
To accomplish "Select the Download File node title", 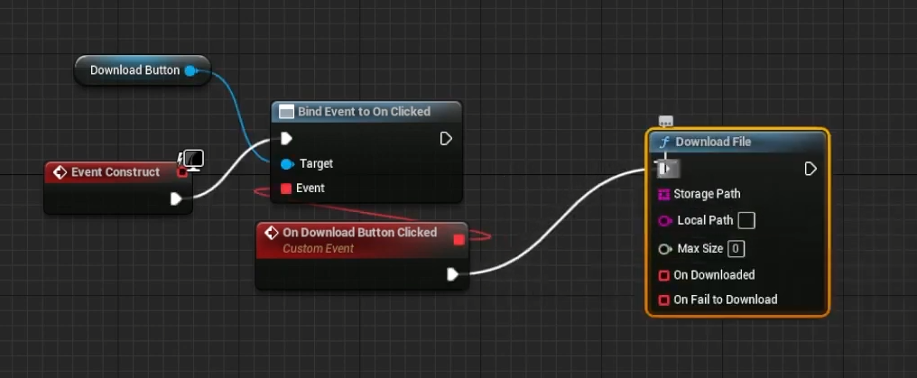I will (x=713, y=142).
